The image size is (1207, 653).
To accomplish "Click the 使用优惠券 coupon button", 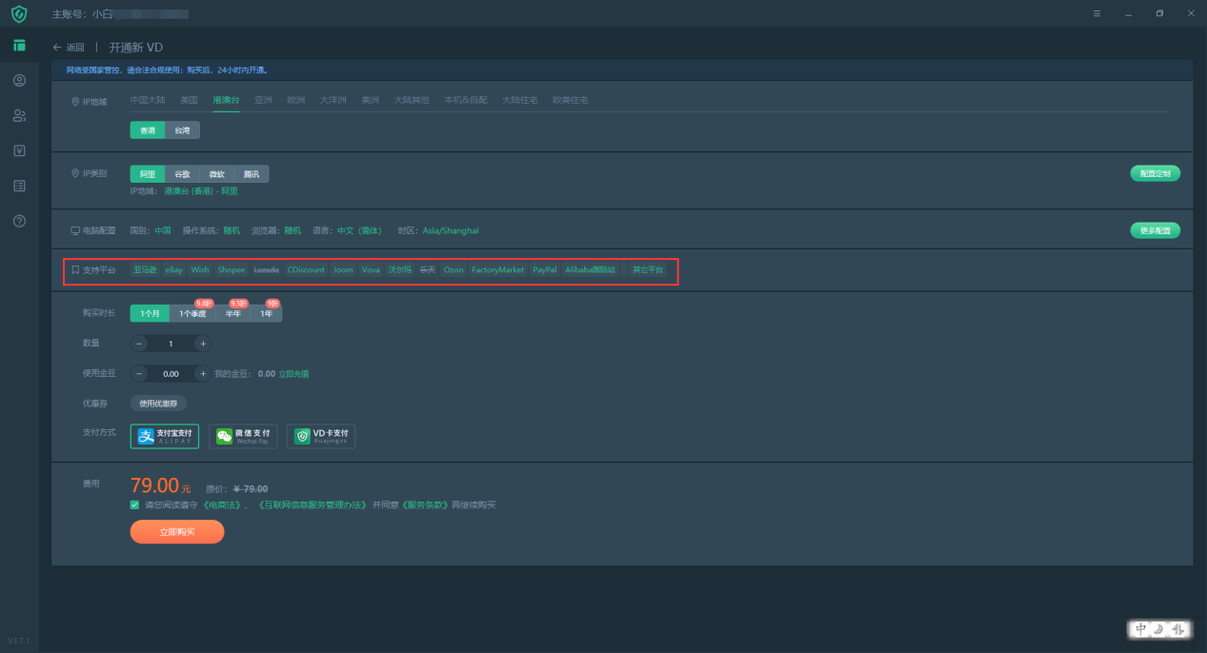I will coord(158,404).
